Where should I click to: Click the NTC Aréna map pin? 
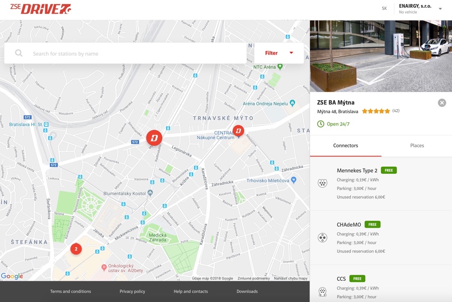280,67
